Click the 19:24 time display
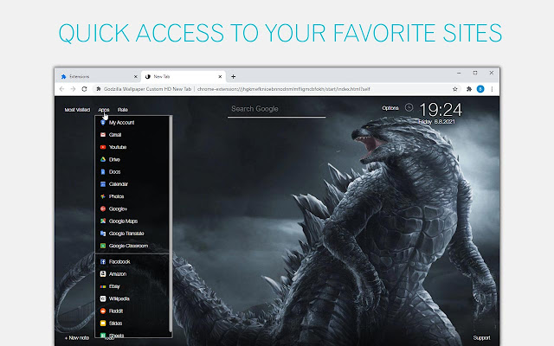This screenshot has width=554, height=346. [441, 110]
